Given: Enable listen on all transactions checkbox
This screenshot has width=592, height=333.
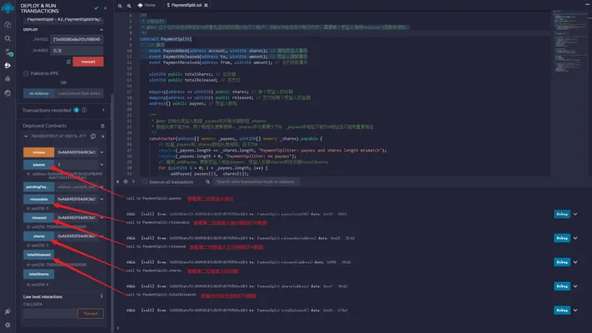Looking at the screenshot, I should (145, 181).
